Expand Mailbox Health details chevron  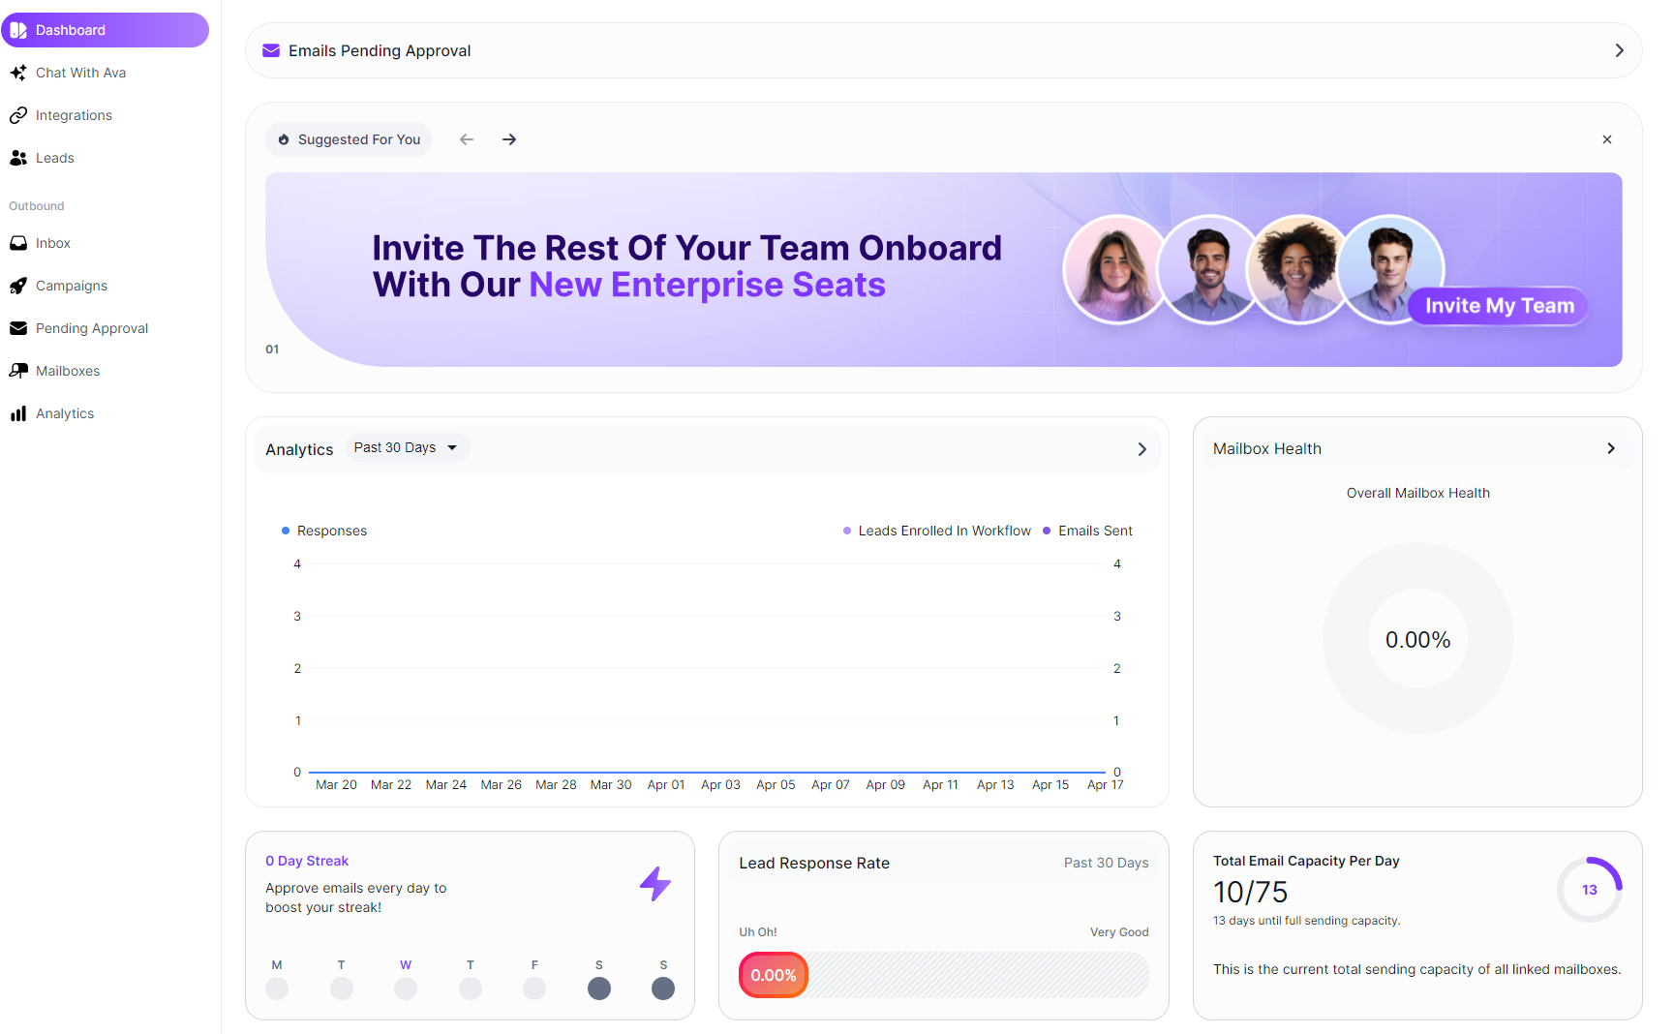tap(1611, 448)
